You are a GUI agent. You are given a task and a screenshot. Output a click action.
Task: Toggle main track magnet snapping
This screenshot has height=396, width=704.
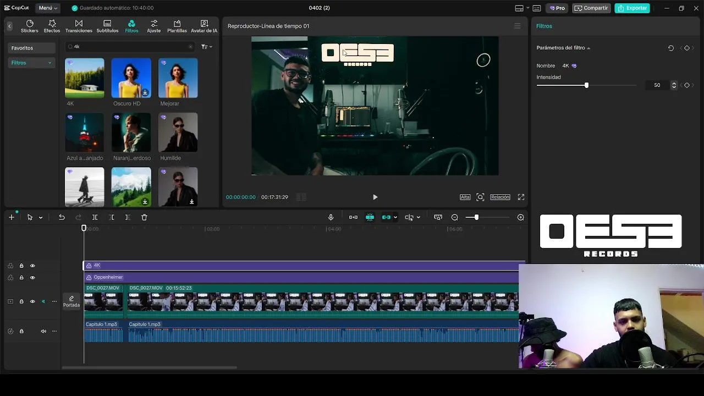[x=353, y=217]
